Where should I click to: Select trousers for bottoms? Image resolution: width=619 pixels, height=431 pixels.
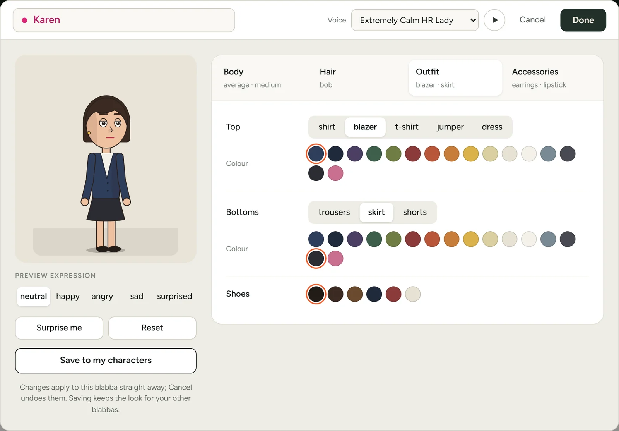click(334, 212)
